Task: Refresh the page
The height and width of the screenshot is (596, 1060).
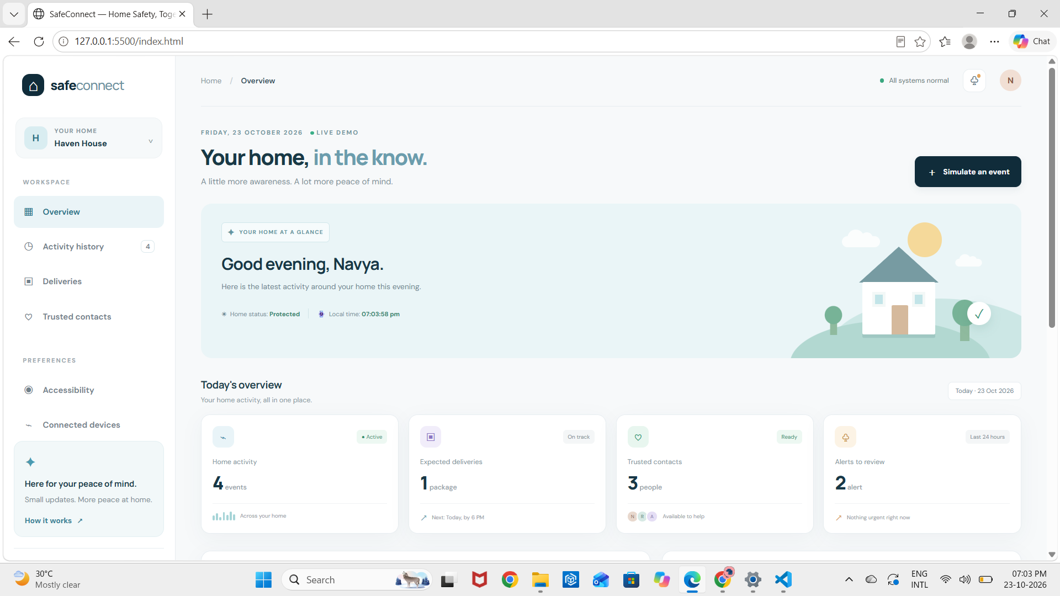Action: click(39, 41)
